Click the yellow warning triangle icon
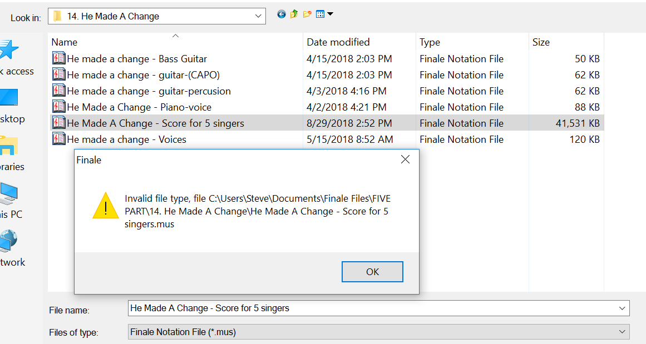646x344 pixels. [106, 206]
